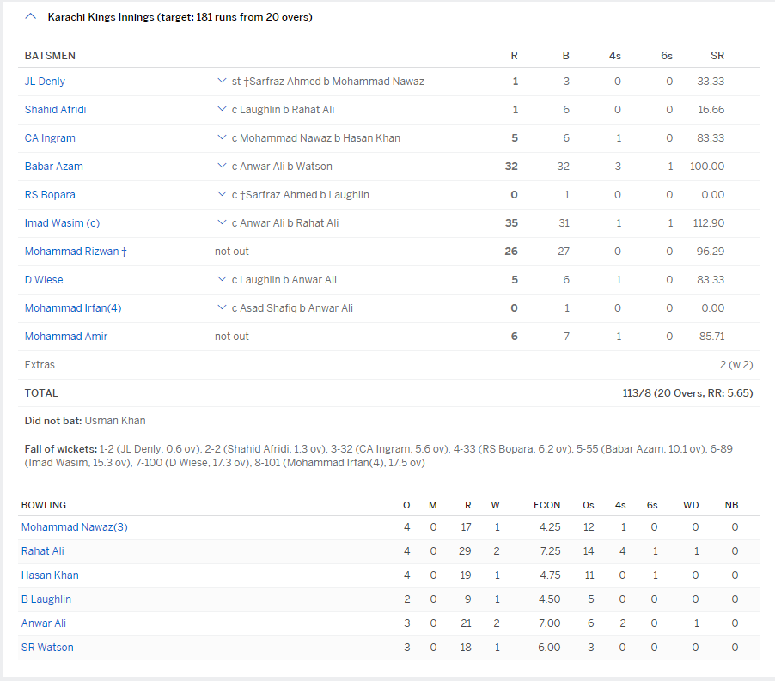The height and width of the screenshot is (681, 775).
Task: Expand RS Bopara dismissal chevron
Action: (222, 195)
